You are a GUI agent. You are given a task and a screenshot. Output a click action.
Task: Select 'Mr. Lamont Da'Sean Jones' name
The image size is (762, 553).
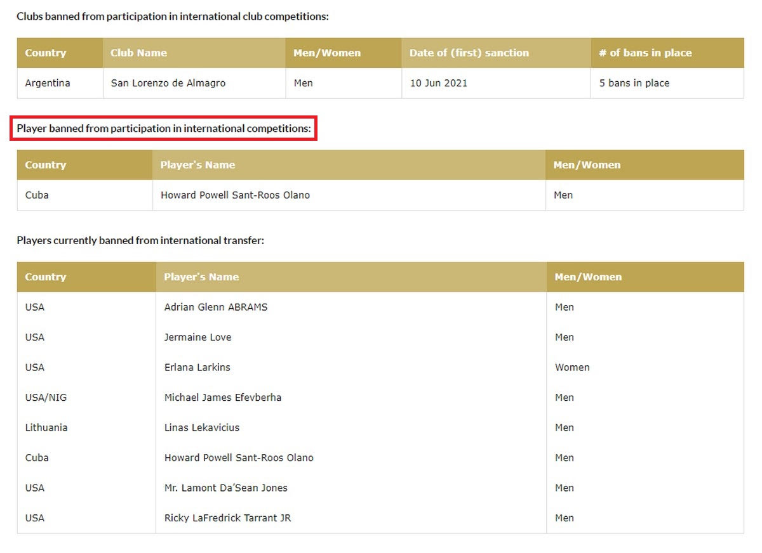coord(225,488)
